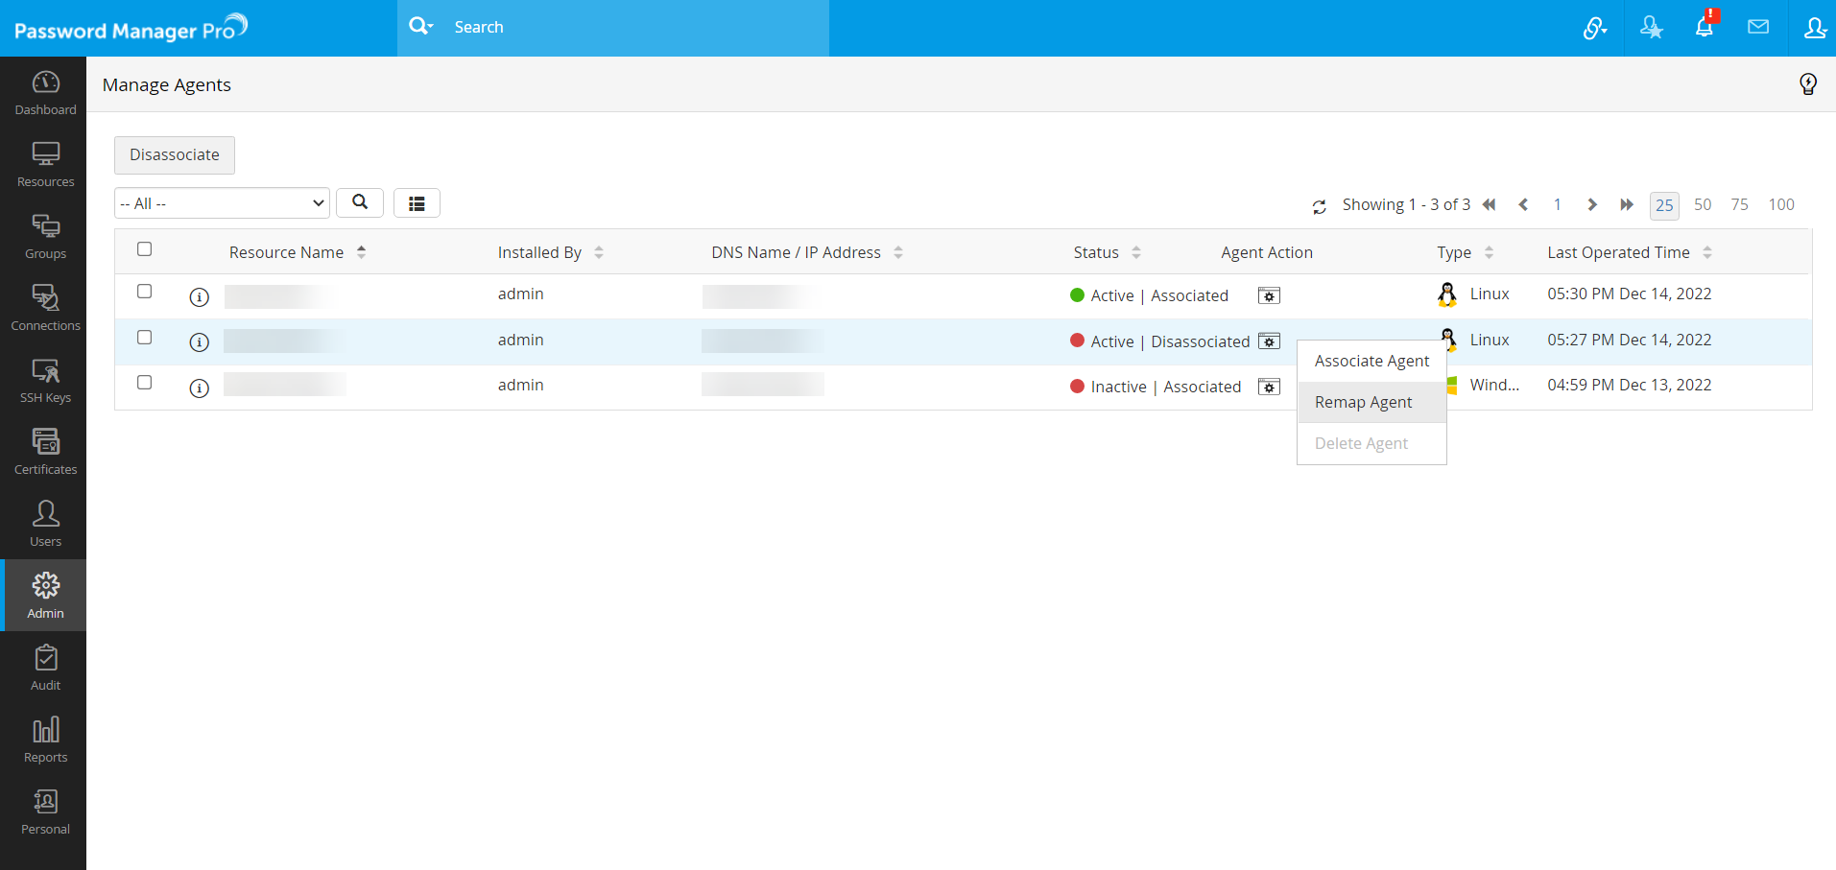Open agent action menu for Inactive row
This screenshot has height=870, width=1836.
click(1269, 387)
